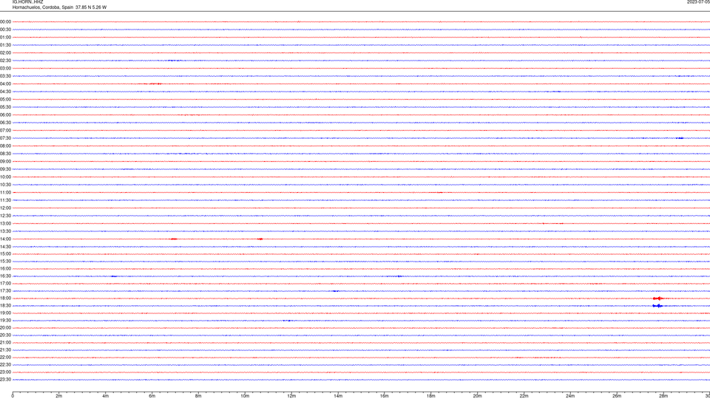710x399 pixels.
Task: Select the 07:30 time label
Action: pos(5,138)
